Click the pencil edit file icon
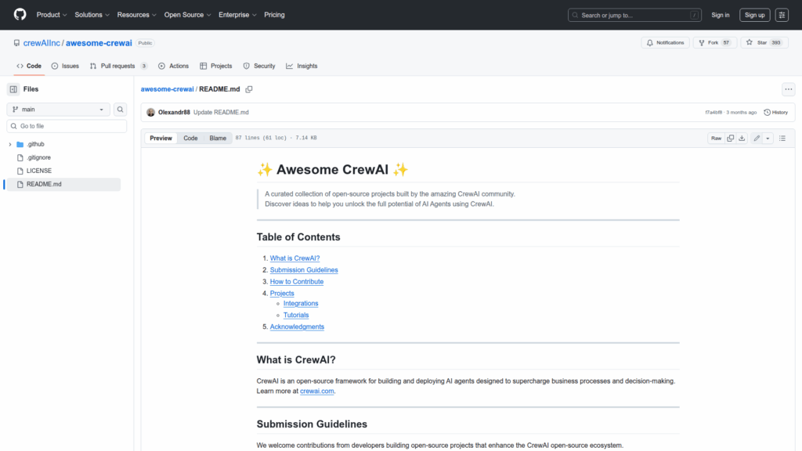802x451 pixels. 757,138
